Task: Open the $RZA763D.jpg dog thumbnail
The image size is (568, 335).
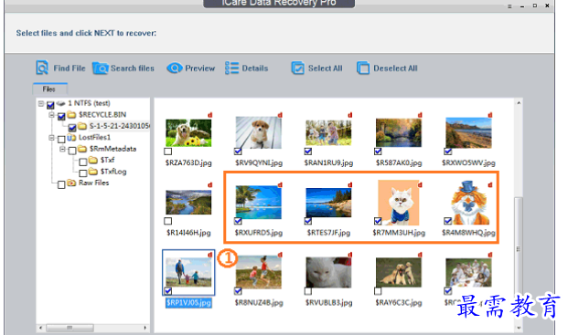Action: click(188, 133)
